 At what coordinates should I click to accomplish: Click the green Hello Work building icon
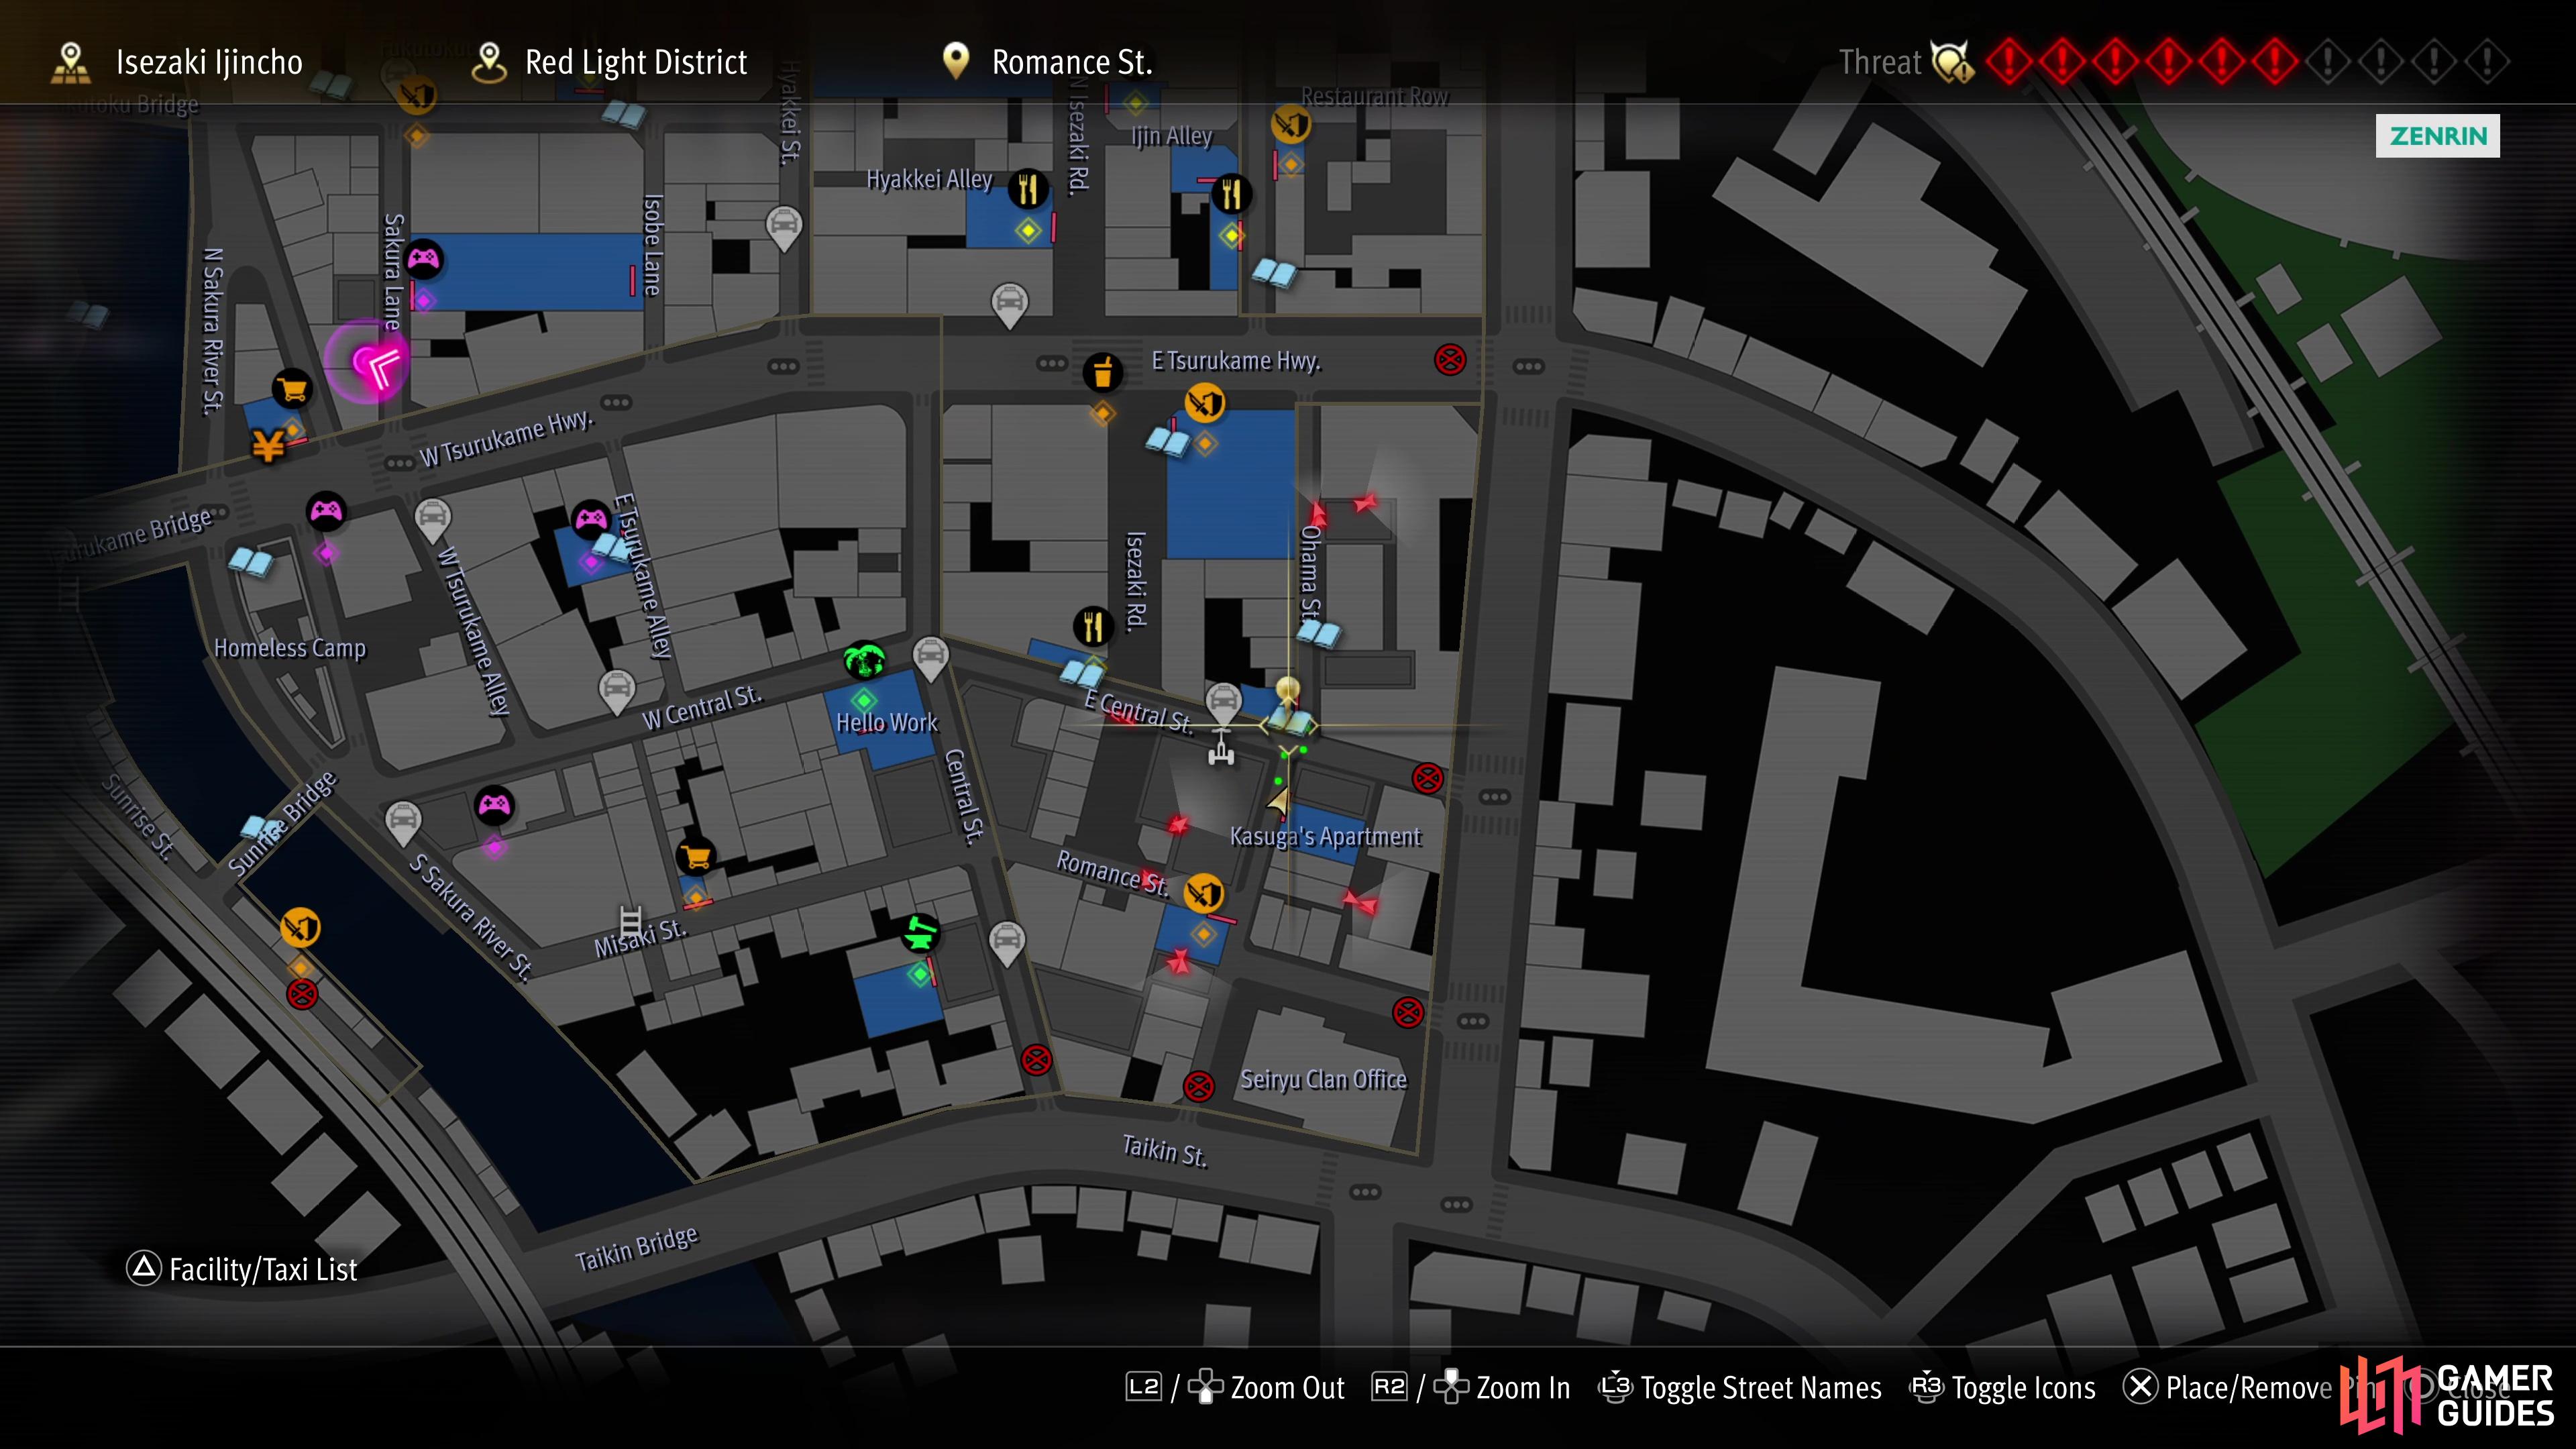(864, 661)
